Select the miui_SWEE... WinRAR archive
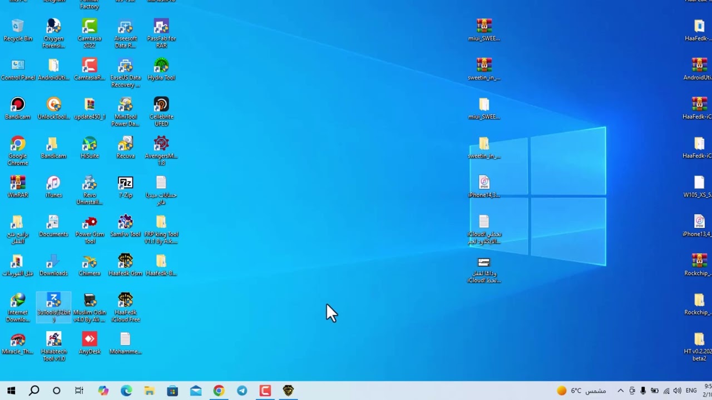The height and width of the screenshot is (400, 712). click(x=484, y=30)
